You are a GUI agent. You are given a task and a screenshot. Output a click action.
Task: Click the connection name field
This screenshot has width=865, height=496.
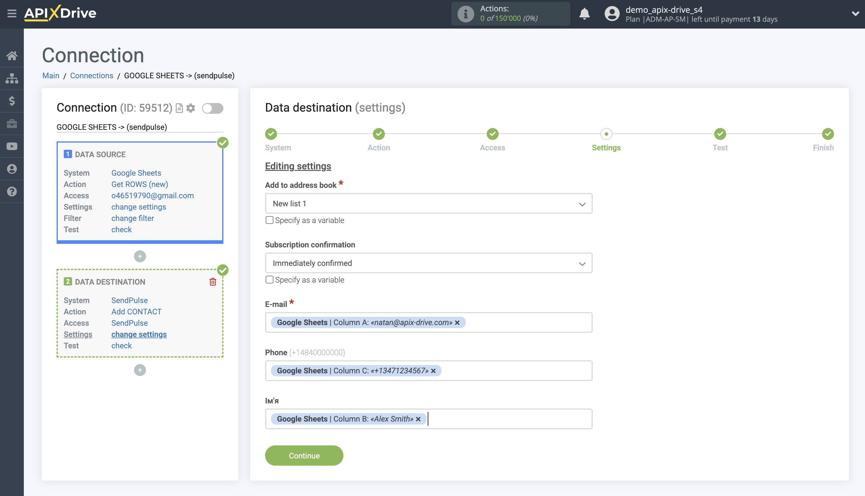point(140,127)
